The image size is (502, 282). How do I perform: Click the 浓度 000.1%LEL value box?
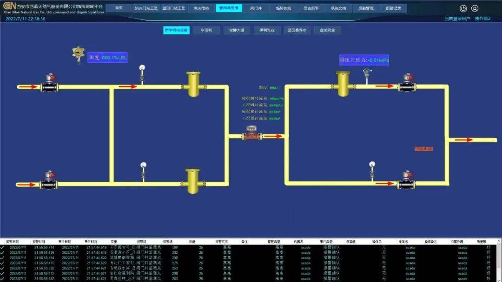coord(107,58)
